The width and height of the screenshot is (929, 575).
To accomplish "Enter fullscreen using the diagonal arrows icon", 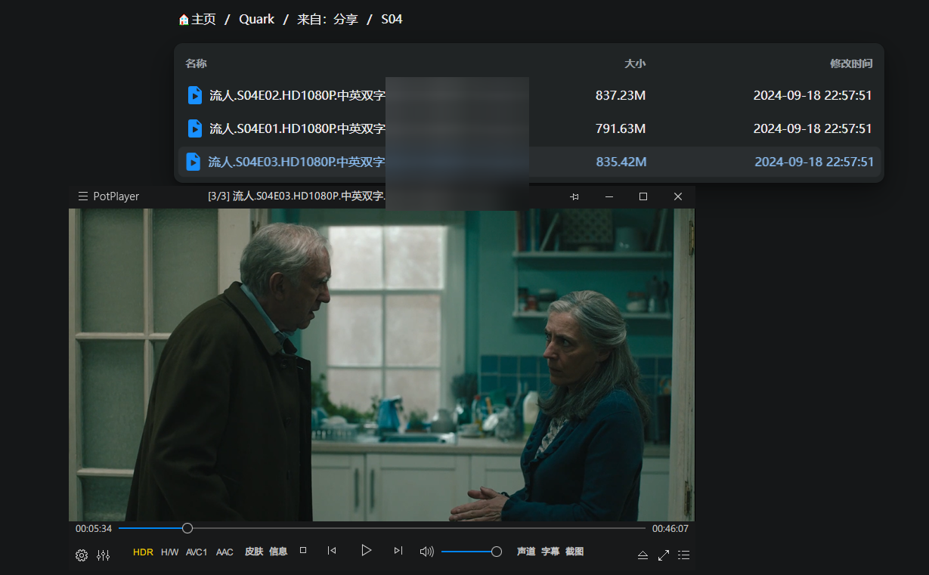I will (x=664, y=555).
